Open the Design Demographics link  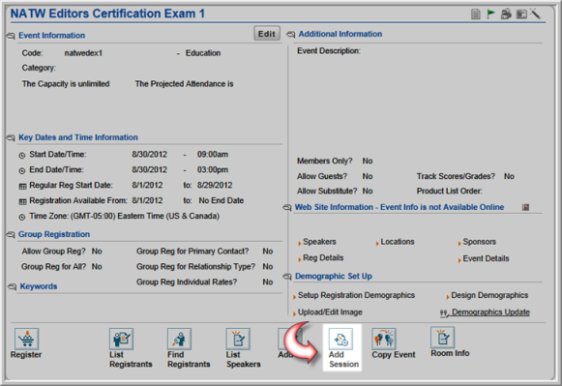pyautogui.click(x=489, y=295)
